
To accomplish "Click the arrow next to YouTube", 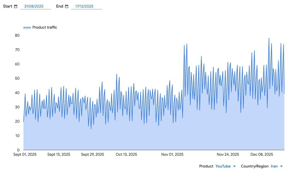I will 235,166.
